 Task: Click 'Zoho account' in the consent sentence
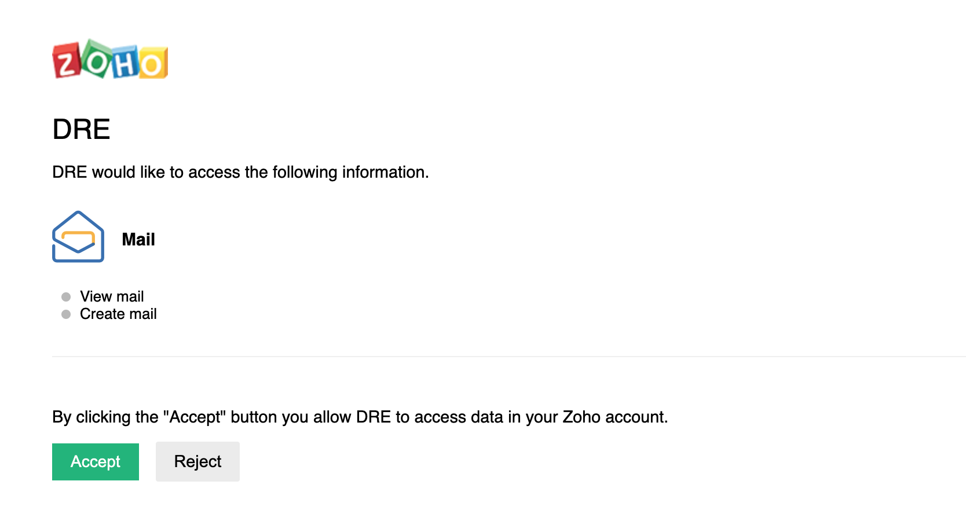(613, 417)
